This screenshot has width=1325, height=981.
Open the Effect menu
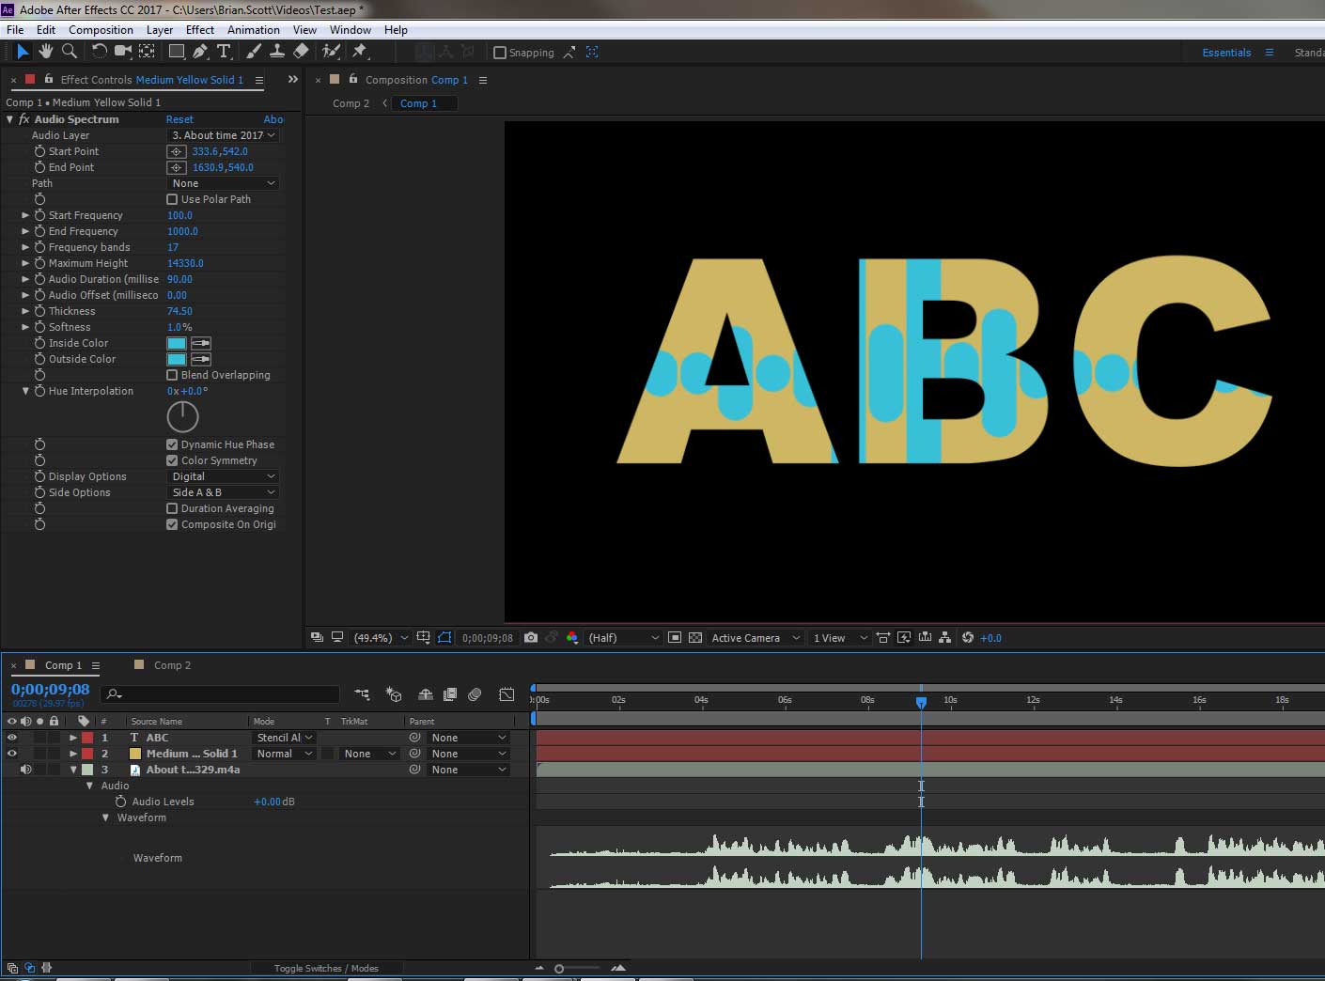(200, 30)
